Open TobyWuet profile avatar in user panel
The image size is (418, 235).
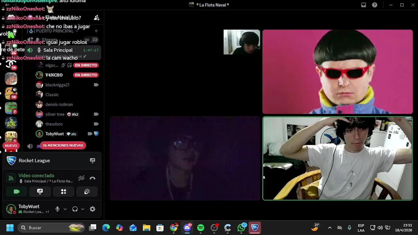(x=11, y=209)
